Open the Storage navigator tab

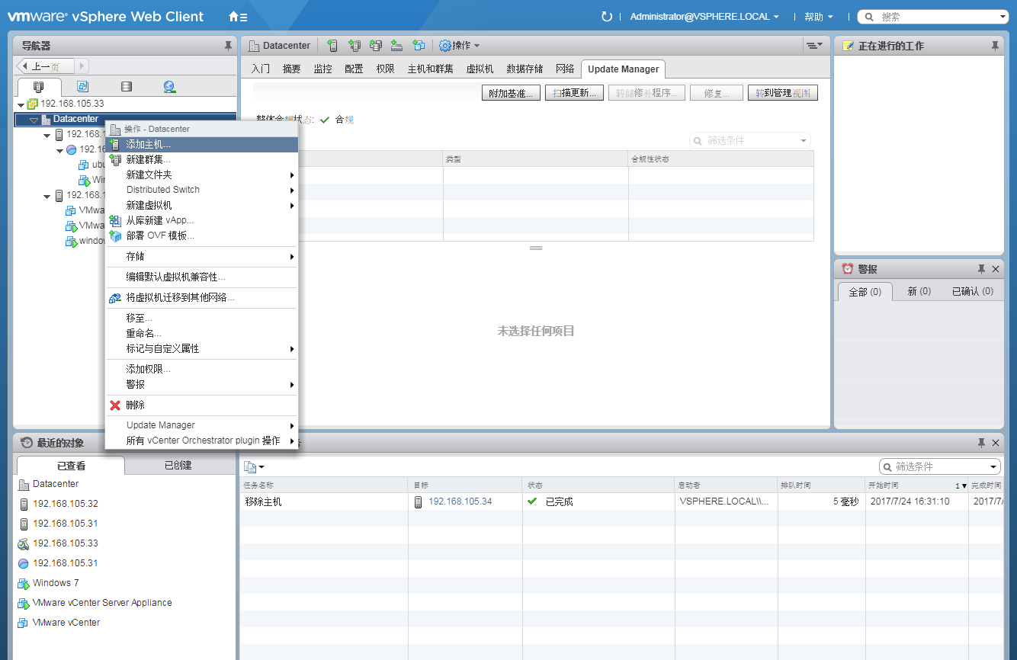127,86
